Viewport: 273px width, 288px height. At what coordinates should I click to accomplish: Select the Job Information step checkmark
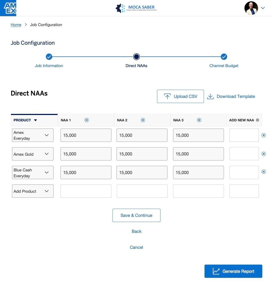coord(49,57)
